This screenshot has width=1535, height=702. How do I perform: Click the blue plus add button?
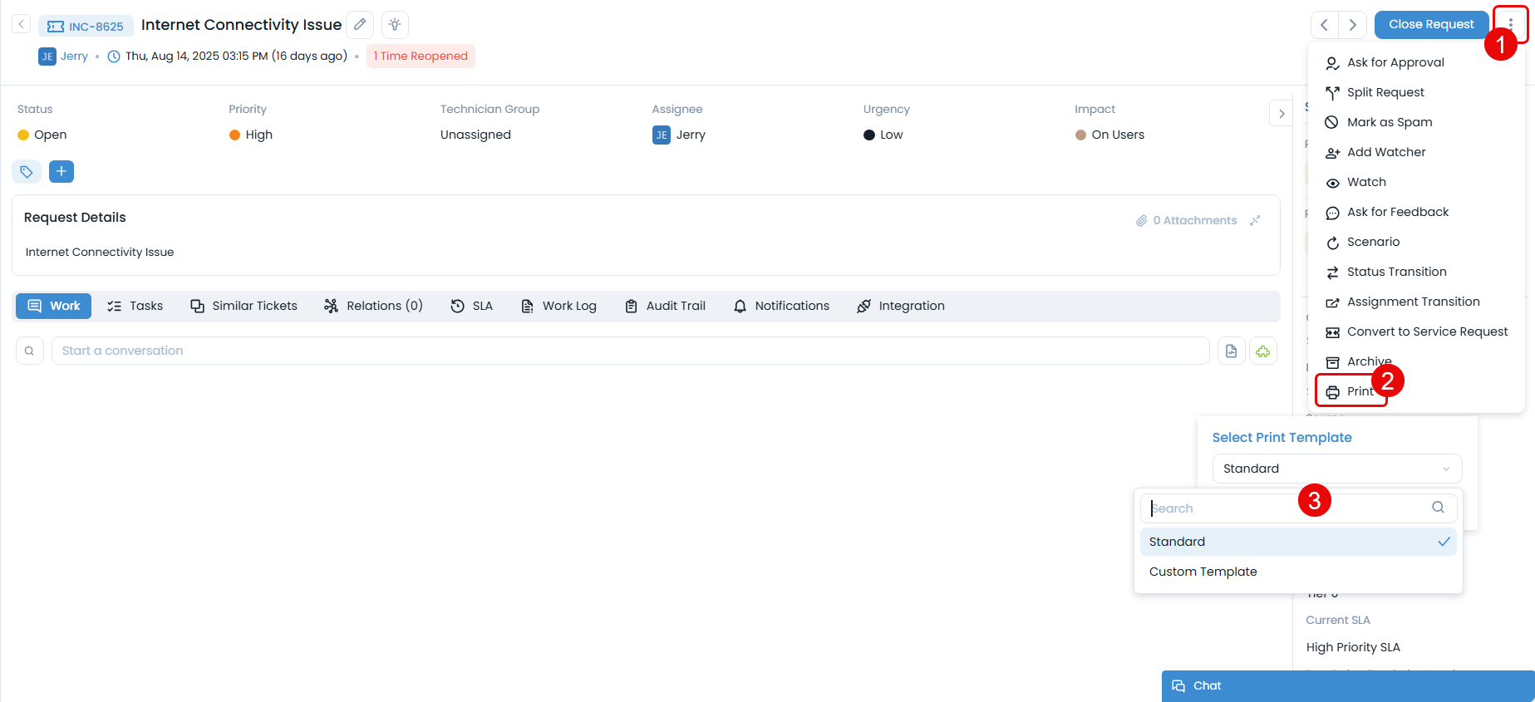[61, 172]
